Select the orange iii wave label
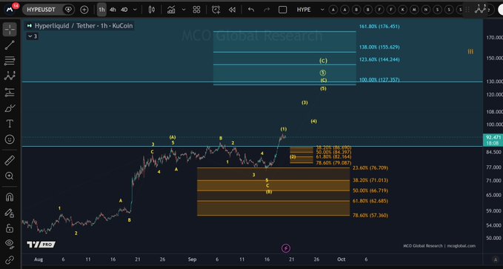 tap(470, 51)
